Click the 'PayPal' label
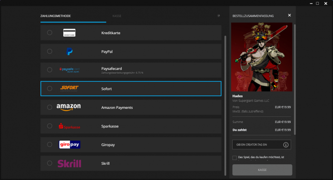This screenshot has width=333, height=180. [x=107, y=51]
